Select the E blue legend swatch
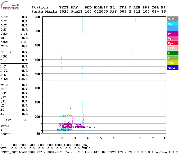This screenshot has width=180, height=154. click(x=173, y=29)
